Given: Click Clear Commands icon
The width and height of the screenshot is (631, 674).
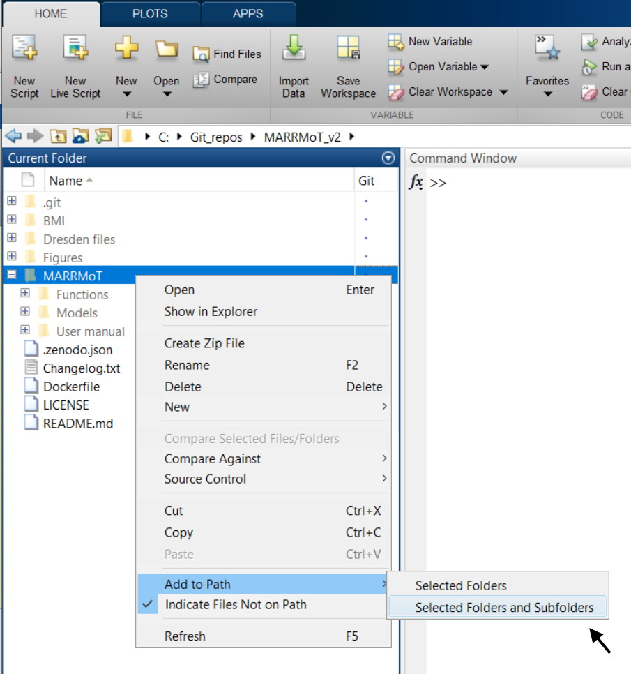Looking at the screenshot, I should pos(589,92).
